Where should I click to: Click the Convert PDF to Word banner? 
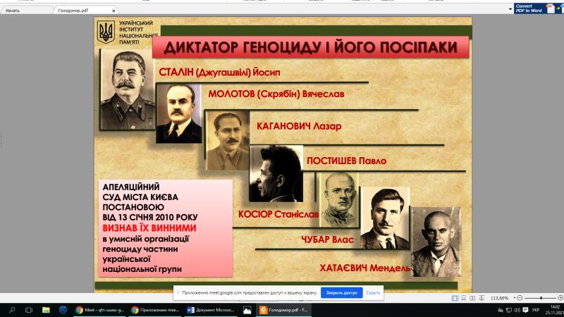coord(537,8)
